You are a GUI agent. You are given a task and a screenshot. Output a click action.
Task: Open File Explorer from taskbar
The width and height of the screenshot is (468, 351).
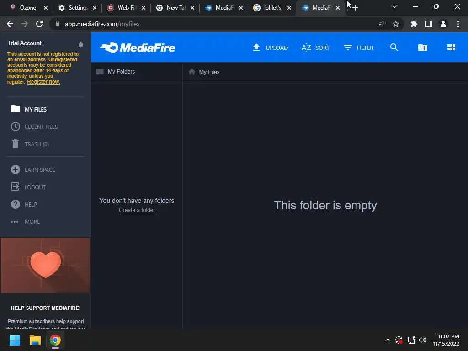(35, 340)
